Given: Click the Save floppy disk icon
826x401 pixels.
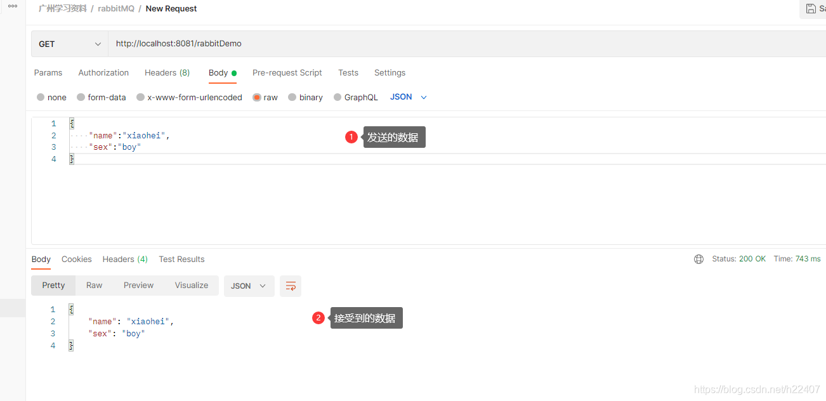Looking at the screenshot, I should click(810, 9).
